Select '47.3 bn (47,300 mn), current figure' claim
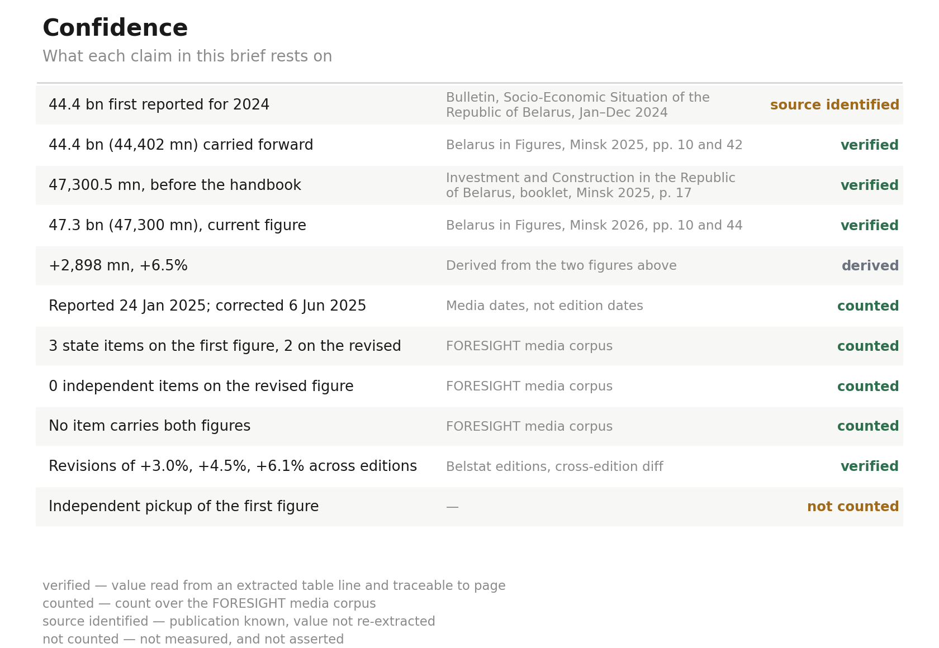The width and height of the screenshot is (939, 648). [177, 226]
